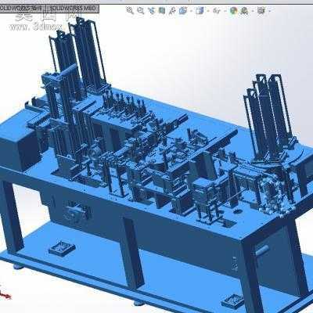Switch to the SOLIDWORKS 插件 tab
Image resolution: width=313 pixels, height=313 pixels.
point(23,9)
